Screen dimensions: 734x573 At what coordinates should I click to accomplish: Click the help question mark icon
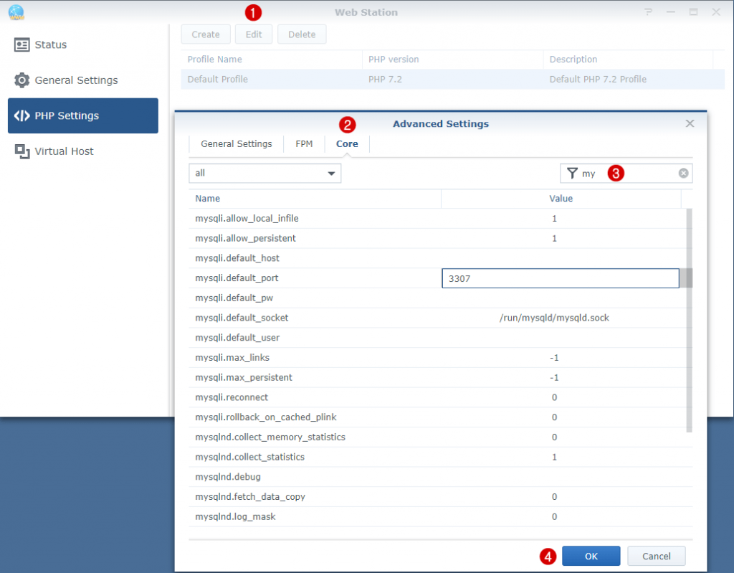click(648, 12)
